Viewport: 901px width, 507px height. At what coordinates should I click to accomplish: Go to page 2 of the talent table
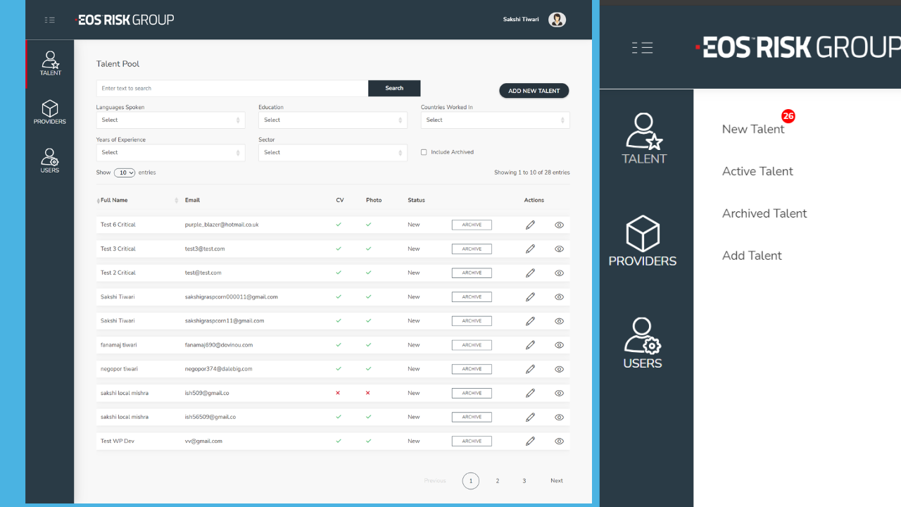pyautogui.click(x=498, y=481)
